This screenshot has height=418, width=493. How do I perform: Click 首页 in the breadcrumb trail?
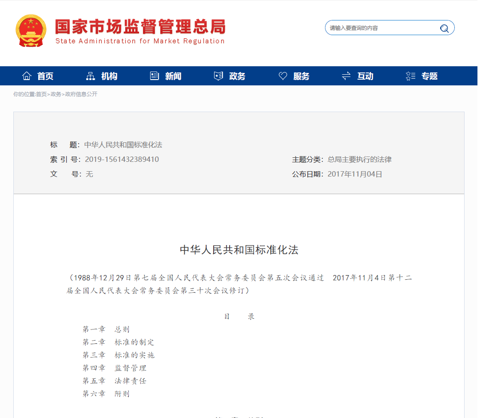coord(41,94)
